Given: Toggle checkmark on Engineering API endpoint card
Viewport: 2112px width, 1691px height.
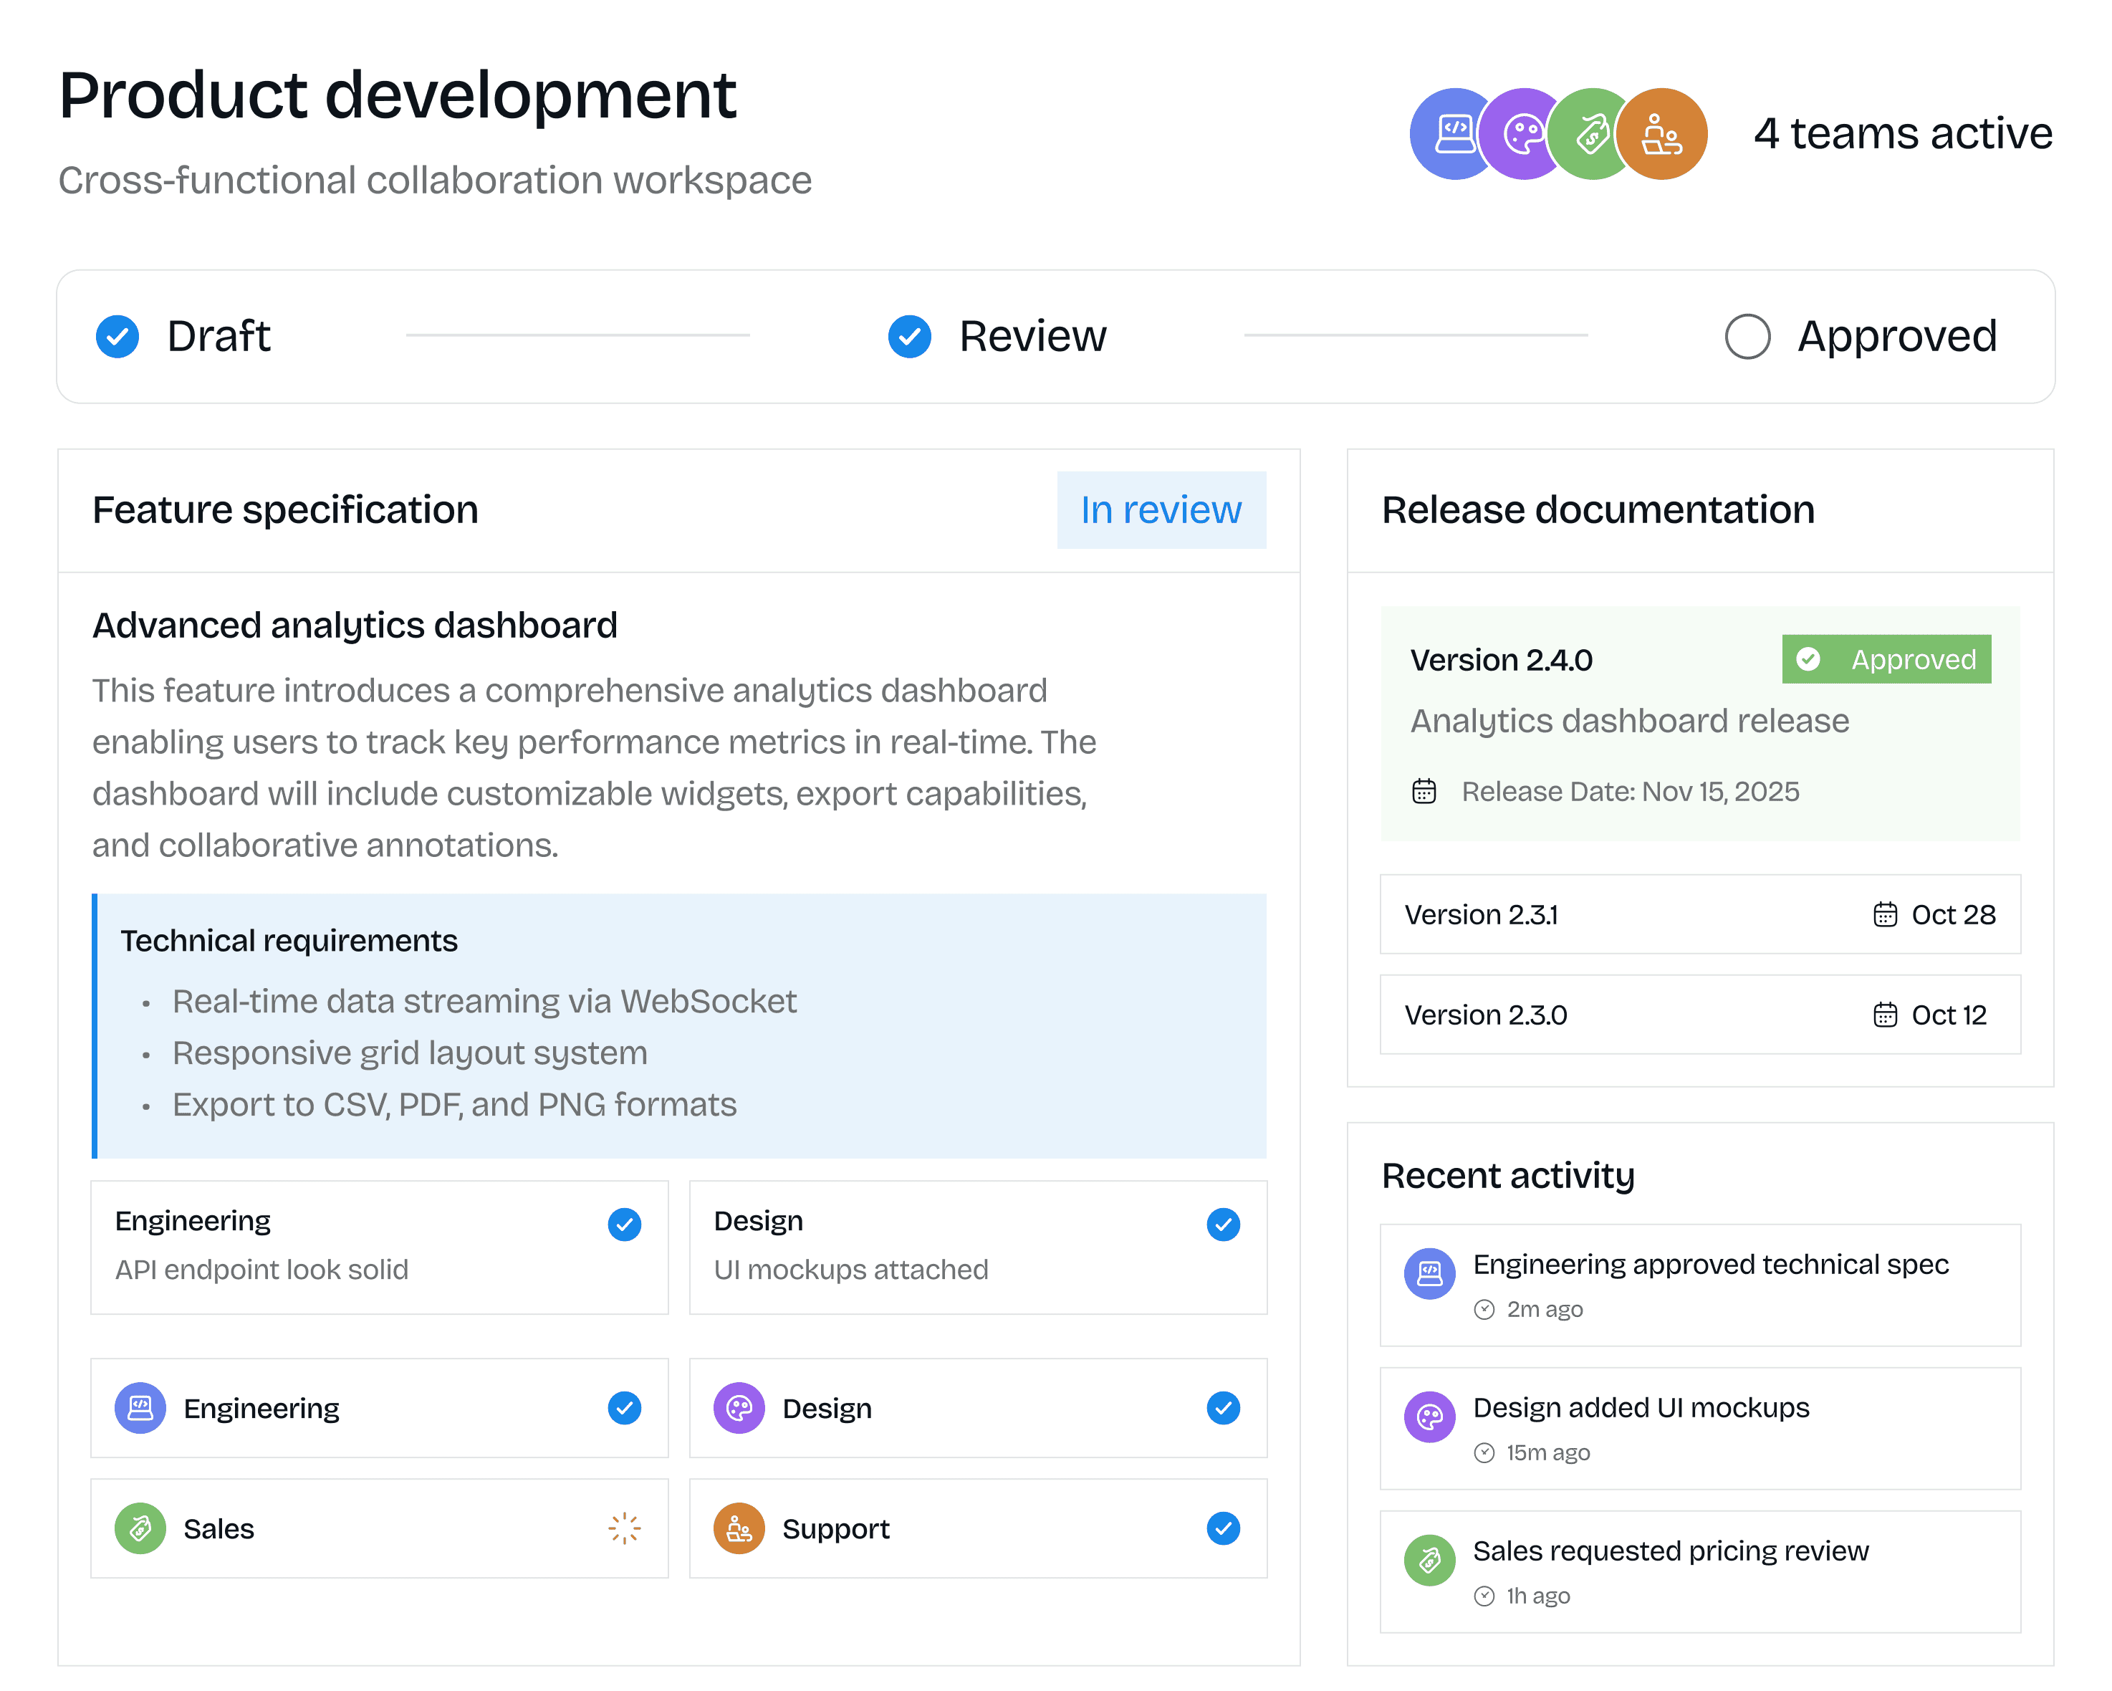Looking at the screenshot, I should 624,1225.
